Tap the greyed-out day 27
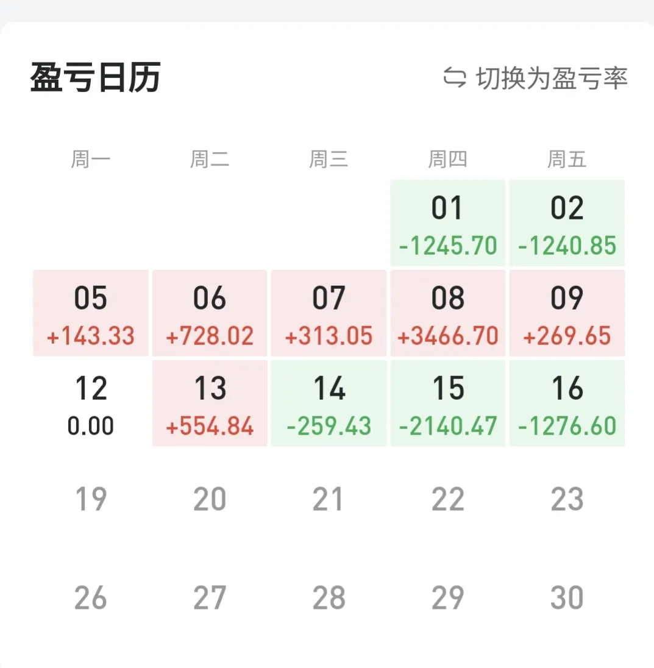 coord(210,598)
